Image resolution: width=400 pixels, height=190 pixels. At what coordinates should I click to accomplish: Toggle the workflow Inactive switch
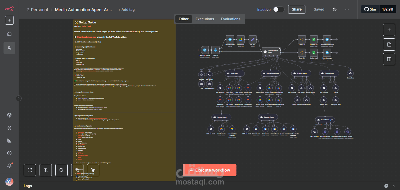(278, 9)
